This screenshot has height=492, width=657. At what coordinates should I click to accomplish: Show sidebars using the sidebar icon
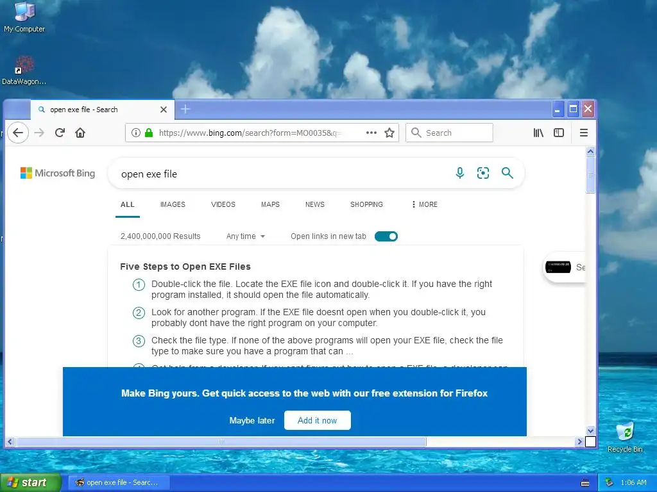pos(559,133)
